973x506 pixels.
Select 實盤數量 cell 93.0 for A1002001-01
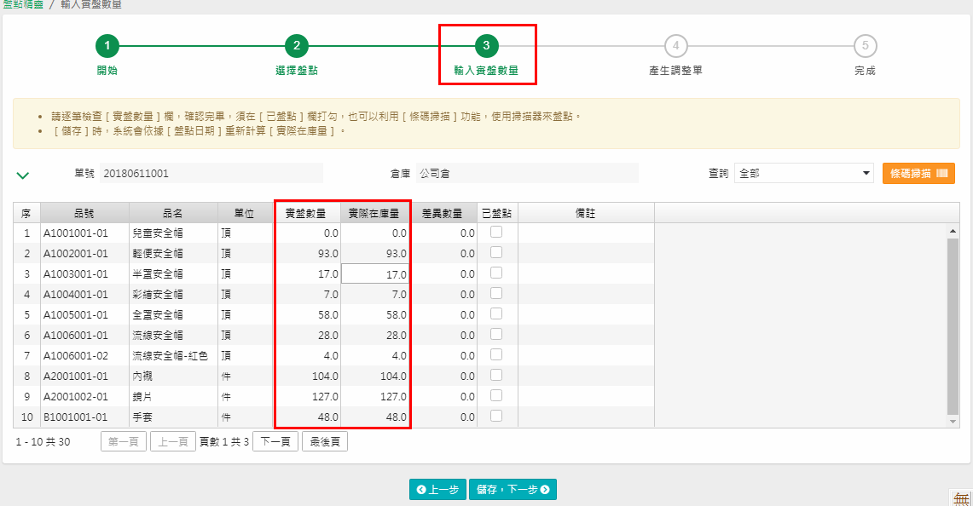click(306, 253)
